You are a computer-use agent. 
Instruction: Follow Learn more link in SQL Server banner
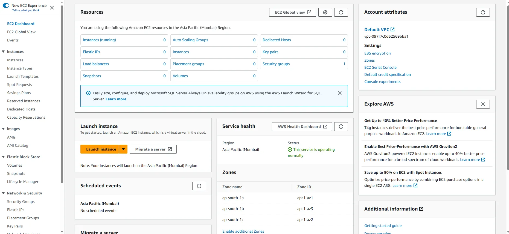116,99
